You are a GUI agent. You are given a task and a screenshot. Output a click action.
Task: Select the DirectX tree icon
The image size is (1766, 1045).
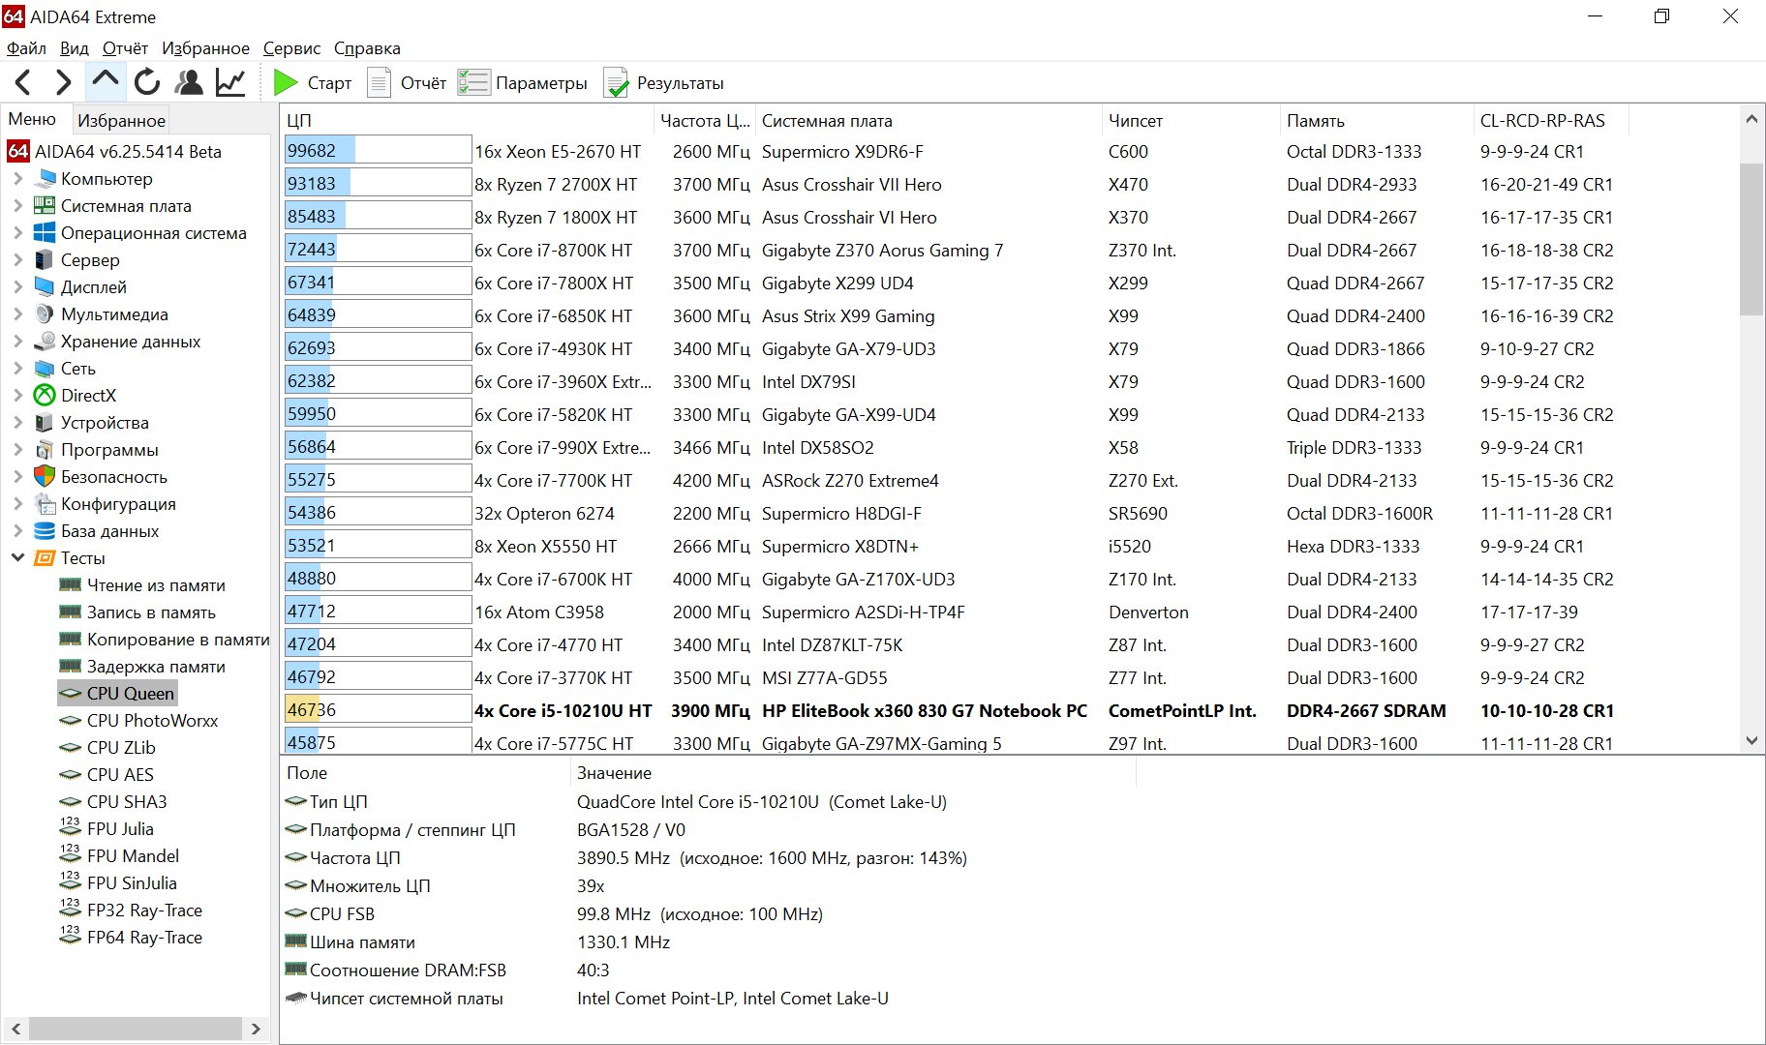(x=45, y=396)
